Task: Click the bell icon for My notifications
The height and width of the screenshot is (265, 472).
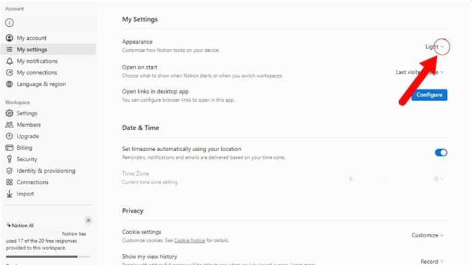Action: 9,61
